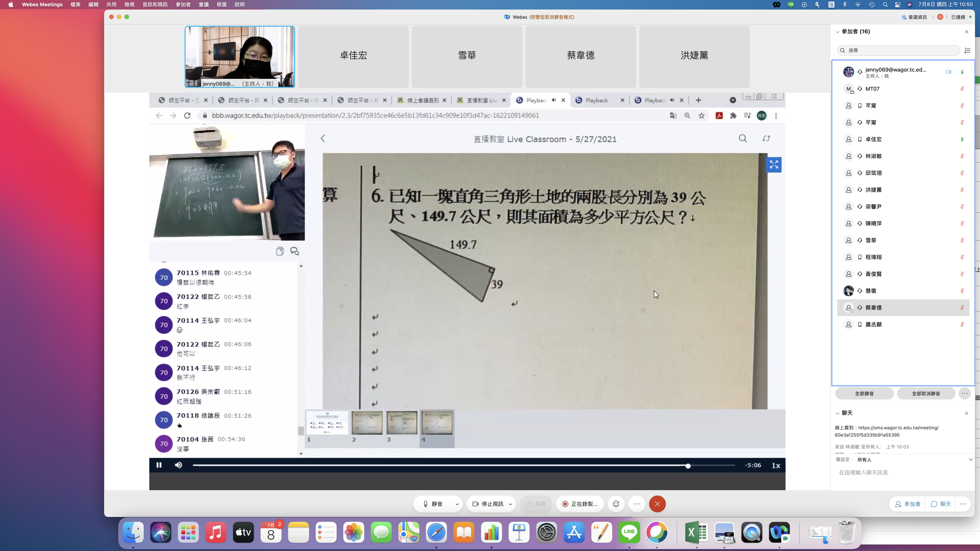The width and height of the screenshot is (980, 551).
Task: Click the 全部取消靜音 button
Action: pos(926,393)
